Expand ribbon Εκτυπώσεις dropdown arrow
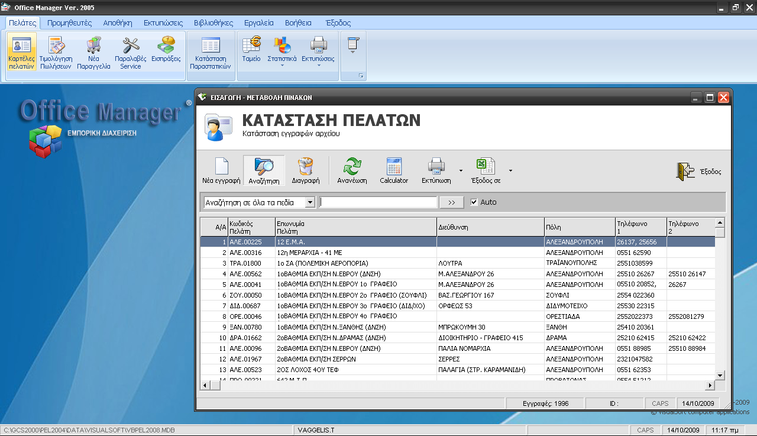 point(318,65)
